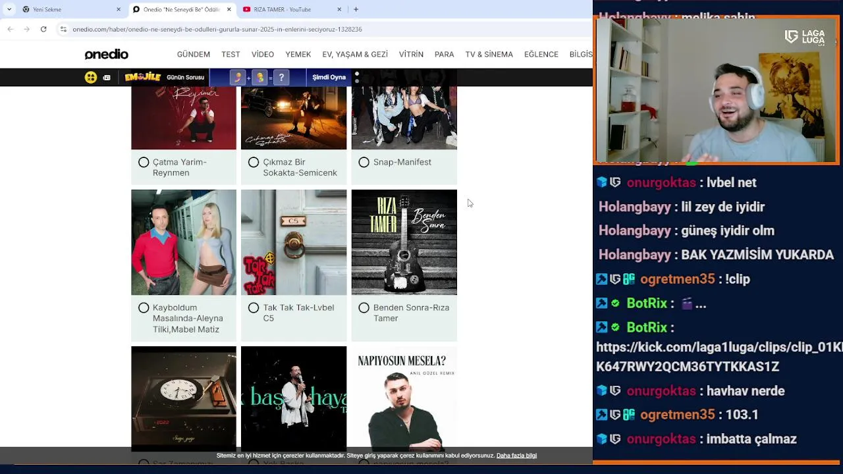This screenshot has width=843, height=474.
Task: Select Tak Tak Tak-Lvbel C5 radio button
Action: [x=254, y=307]
